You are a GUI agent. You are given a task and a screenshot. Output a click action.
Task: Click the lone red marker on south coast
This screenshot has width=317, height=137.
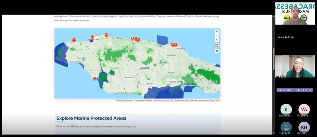point(94,79)
